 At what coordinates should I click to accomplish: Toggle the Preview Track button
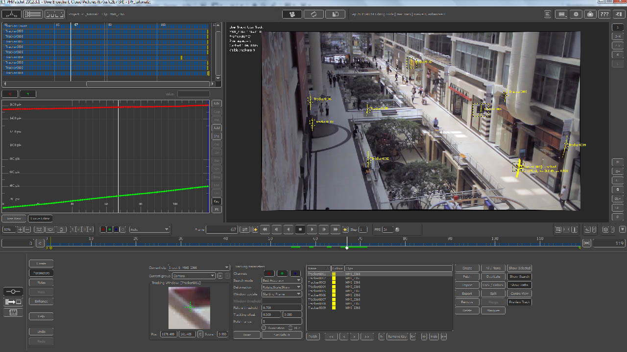(x=519, y=302)
